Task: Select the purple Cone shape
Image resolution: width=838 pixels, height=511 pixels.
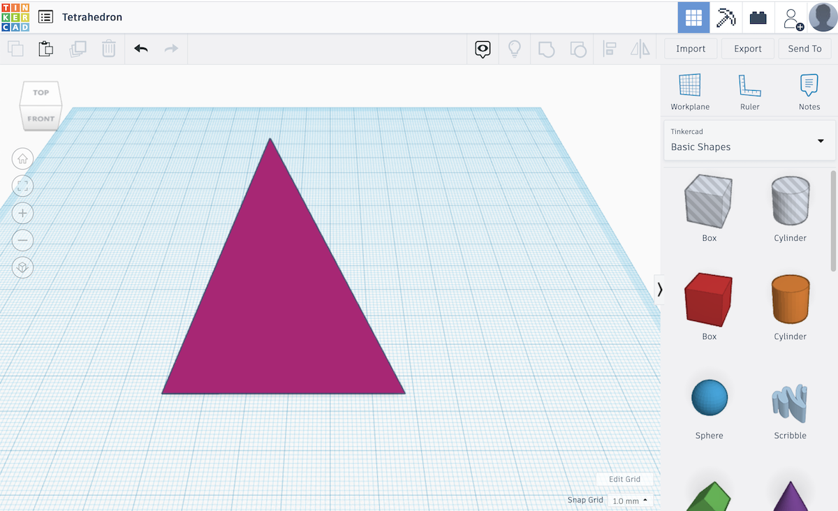Action: [x=790, y=495]
